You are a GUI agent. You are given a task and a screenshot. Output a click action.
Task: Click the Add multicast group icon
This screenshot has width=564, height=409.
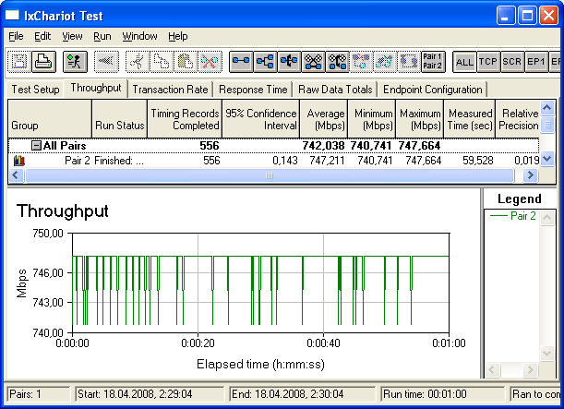point(265,62)
